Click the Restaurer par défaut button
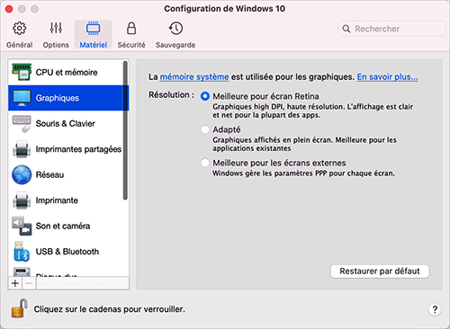The image size is (450, 329). 380,271
